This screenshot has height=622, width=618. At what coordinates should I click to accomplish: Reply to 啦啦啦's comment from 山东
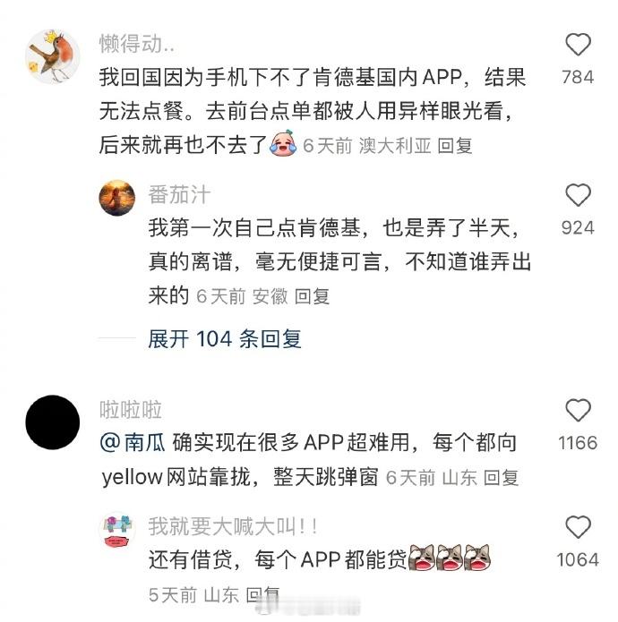[x=502, y=477]
